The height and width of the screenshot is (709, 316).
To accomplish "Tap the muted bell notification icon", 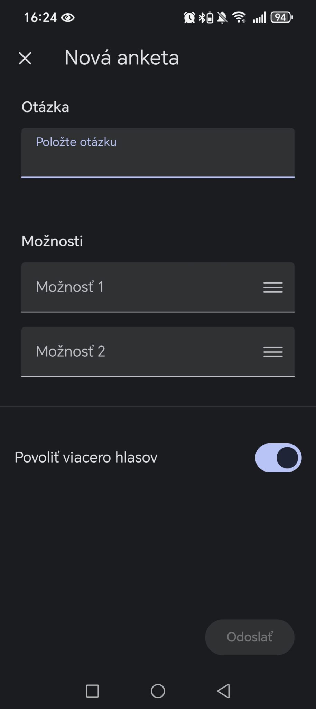I will 222,17.
